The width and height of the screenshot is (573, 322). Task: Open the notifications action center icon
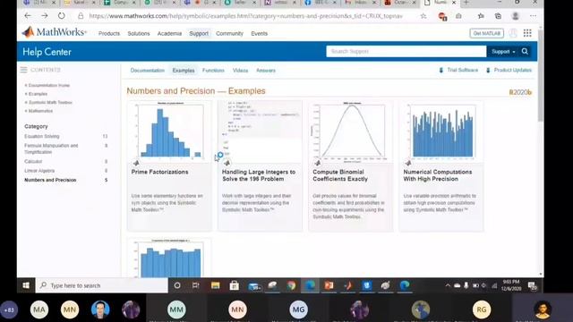coord(533,286)
